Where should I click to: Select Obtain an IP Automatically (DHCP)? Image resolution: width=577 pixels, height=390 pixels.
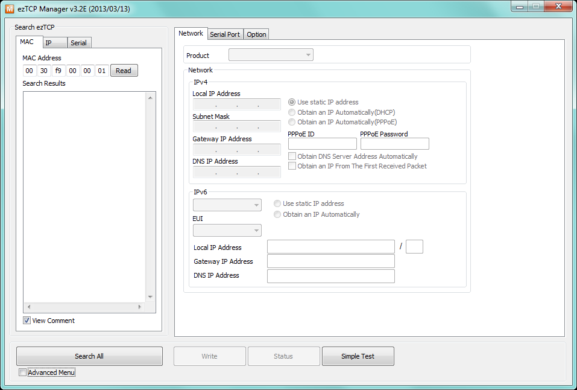[x=292, y=112]
